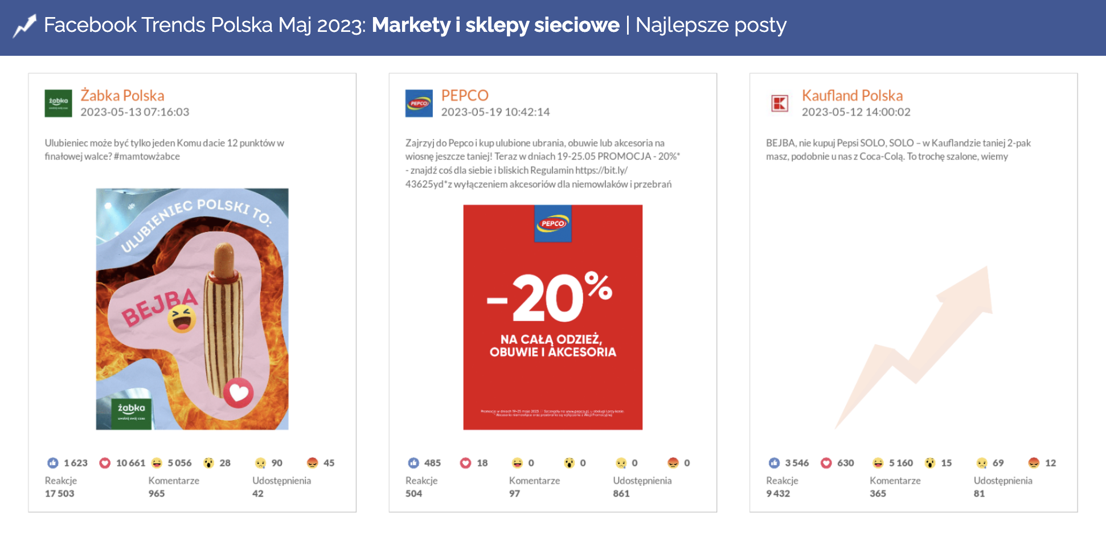Image resolution: width=1106 pixels, height=534 pixels.
Task: Click the angry reaction icon on the Żabka post
Action: pos(312,463)
